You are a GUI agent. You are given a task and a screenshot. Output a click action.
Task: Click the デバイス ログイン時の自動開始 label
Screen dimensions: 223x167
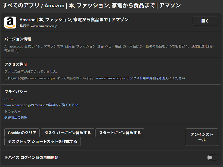(x=32, y=157)
